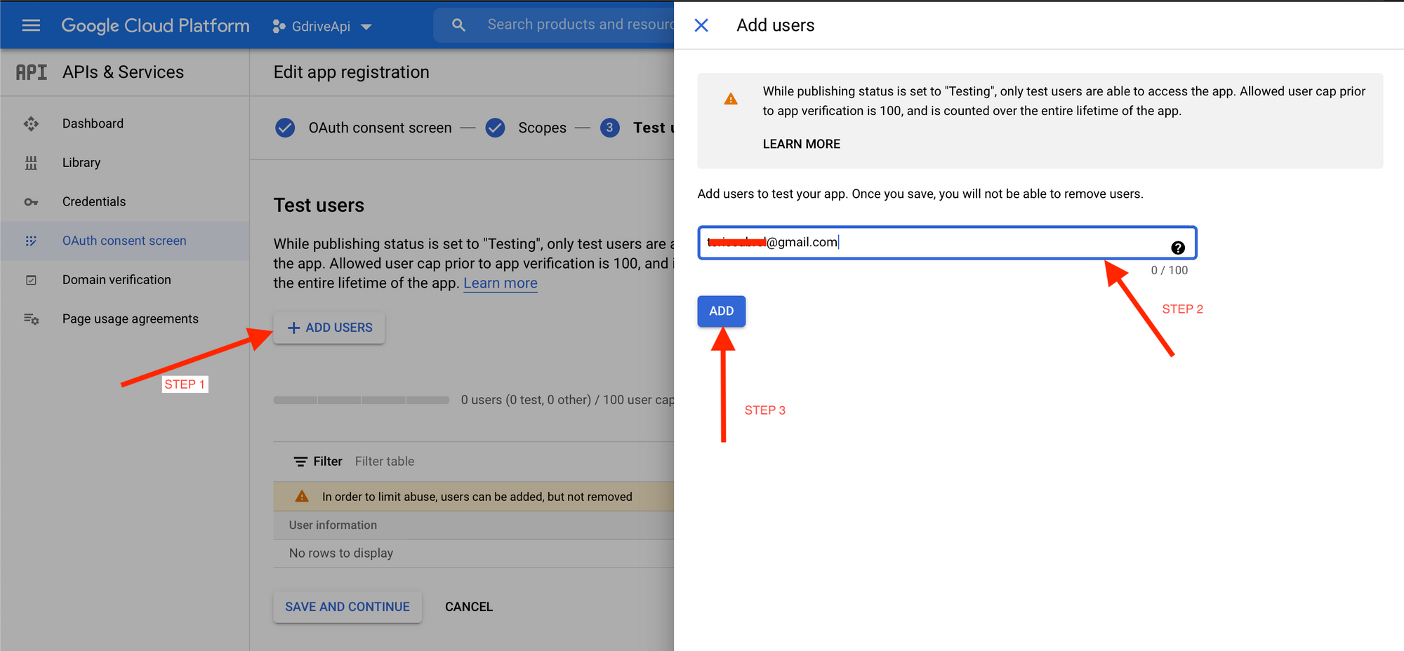Viewport: 1404px width, 651px height.
Task: Go to OAuth consent screen step label
Action: [380, 128]
